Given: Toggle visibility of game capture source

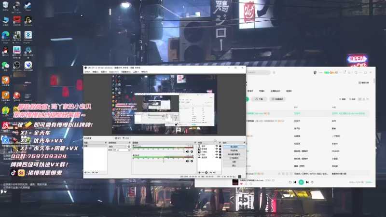Looking at the screenshot, I should pos(217,158).
